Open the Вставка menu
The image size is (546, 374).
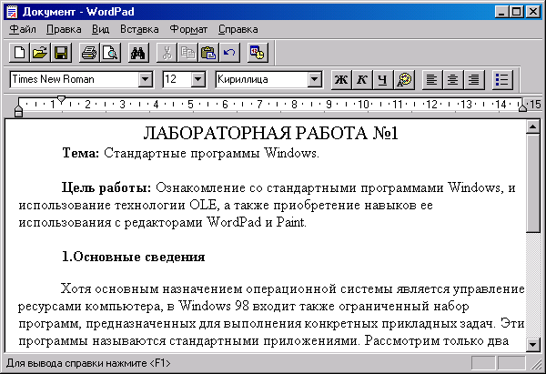(139, 29)
